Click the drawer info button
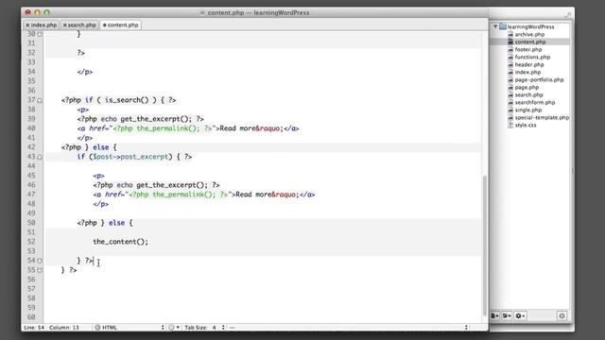The height and width of the screenshot is (340, 605). coord(562,315)
